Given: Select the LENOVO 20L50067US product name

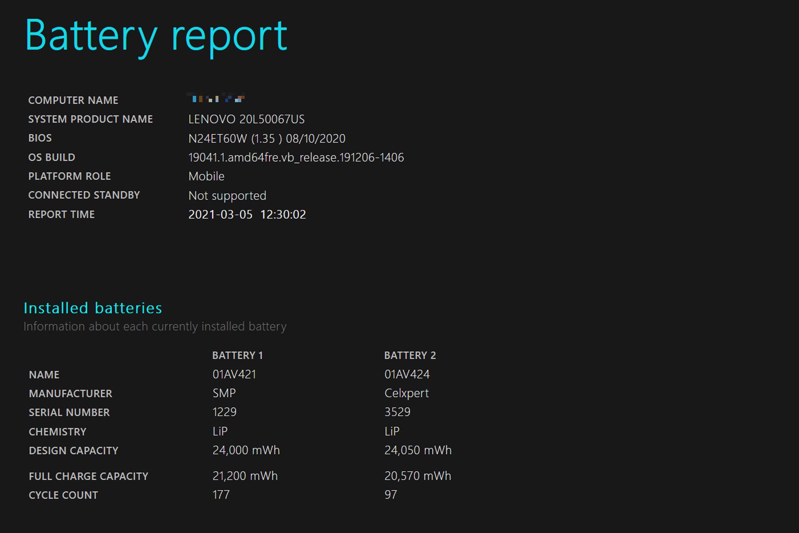Looking at the screenshot, I should [x=246, y=120].
